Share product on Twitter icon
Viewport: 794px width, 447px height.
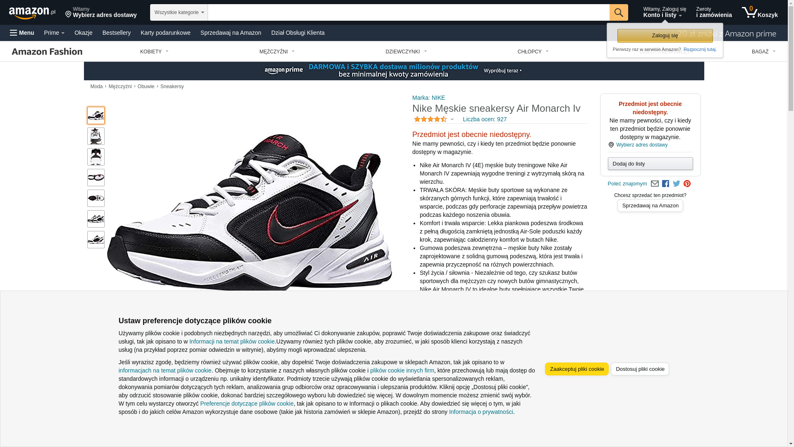coord(677,184)
